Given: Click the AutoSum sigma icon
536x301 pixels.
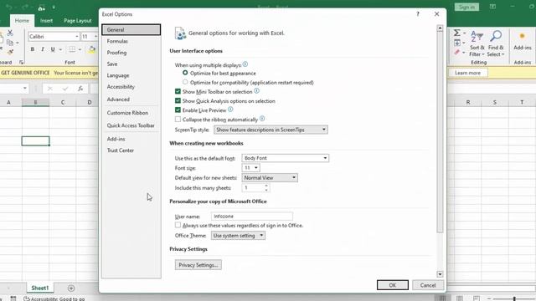Looking at the screenshot, I should click(x=457, y=33).
